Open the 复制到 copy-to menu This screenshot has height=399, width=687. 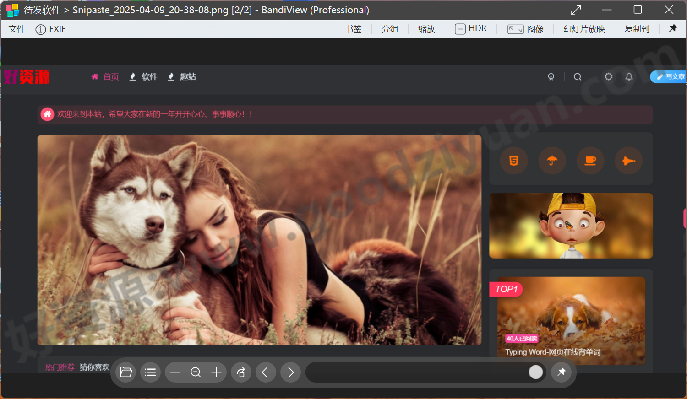coord(637,29)
